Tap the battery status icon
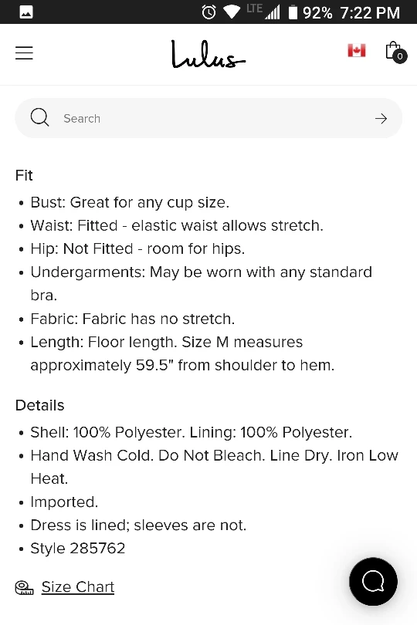 pos(293,12)
